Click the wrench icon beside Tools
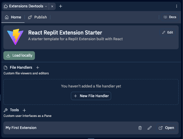Screen dimensions: 183x139 click(x=6, y=110)
